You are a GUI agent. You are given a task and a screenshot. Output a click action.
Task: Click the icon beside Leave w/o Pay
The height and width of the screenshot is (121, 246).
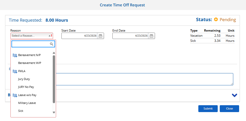tap(15, 95)
